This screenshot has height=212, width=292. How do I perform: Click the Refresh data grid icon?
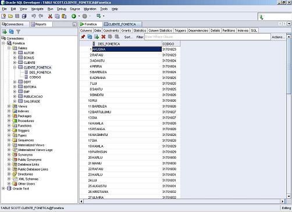pos(90,37)
